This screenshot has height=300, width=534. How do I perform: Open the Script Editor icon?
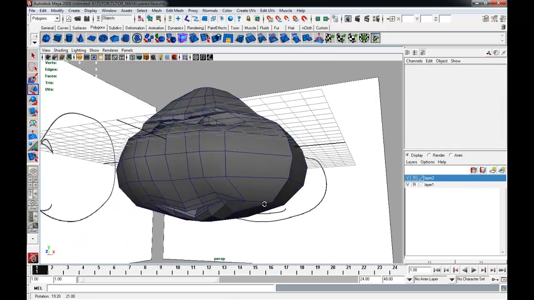pos(504,288)
